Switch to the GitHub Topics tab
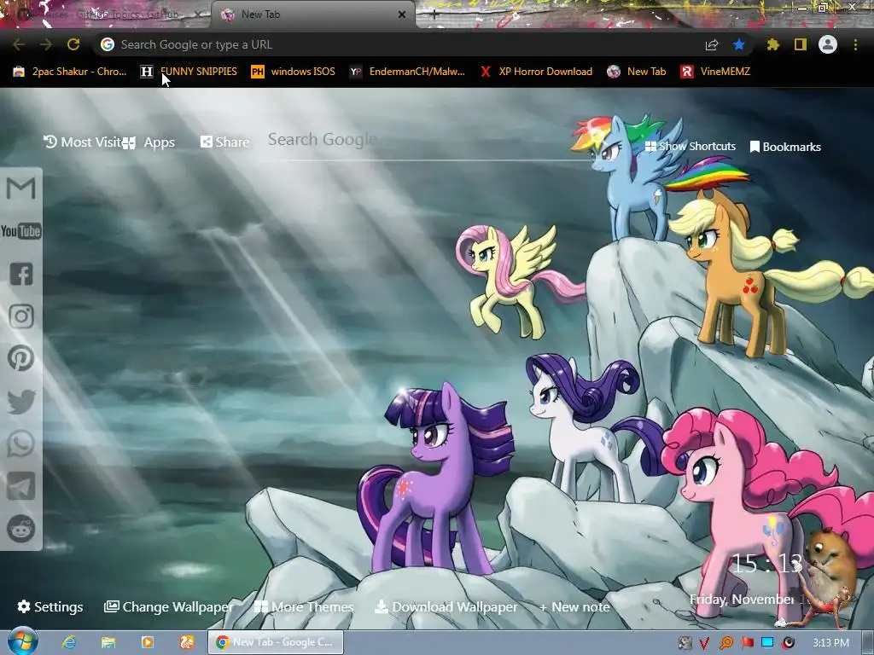This screenshot has width=874, height=655. coord(106,14)
